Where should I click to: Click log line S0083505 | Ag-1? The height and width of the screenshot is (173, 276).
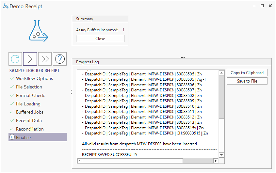click(x=144, y=79)
